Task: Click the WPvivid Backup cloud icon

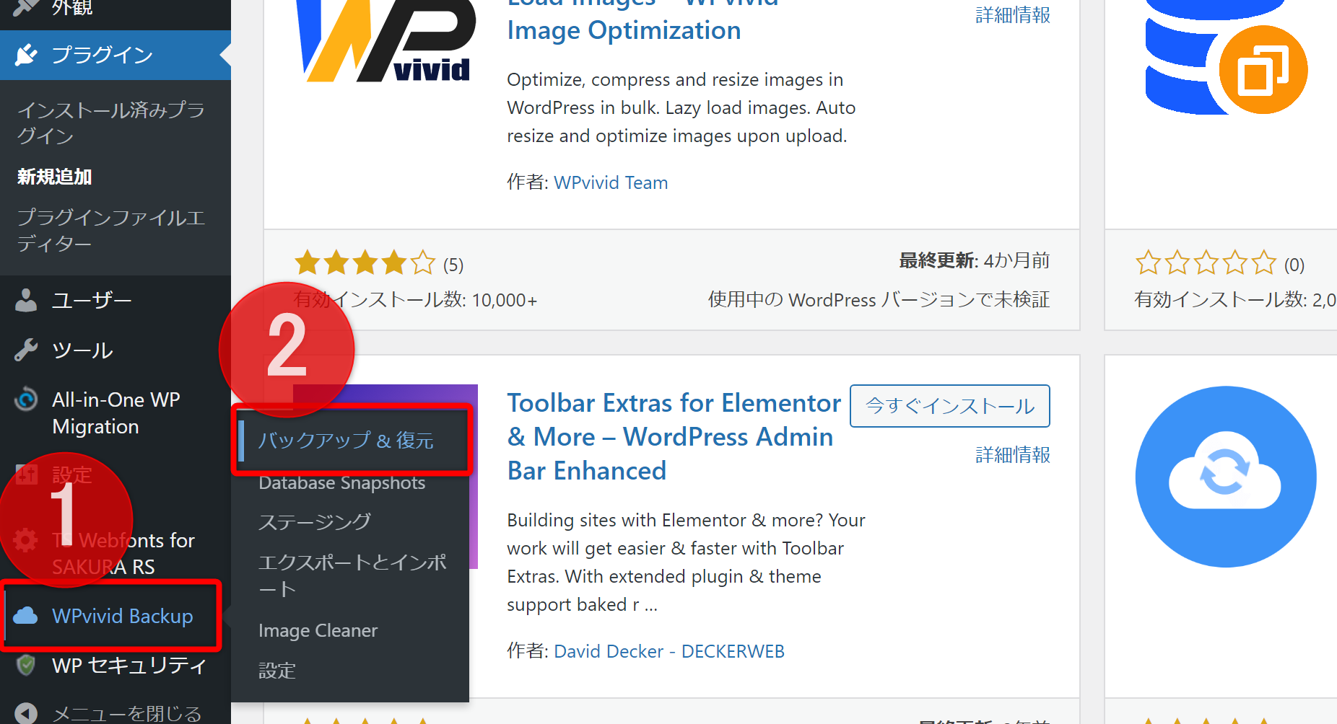Action: pyautogui.click(x=26, y=616)
